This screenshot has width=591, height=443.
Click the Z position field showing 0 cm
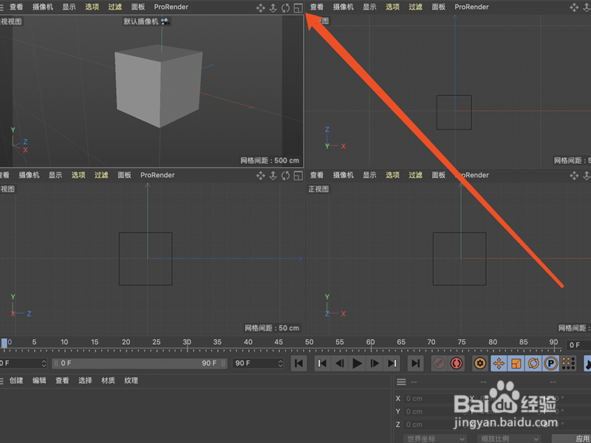pos(434,425)
